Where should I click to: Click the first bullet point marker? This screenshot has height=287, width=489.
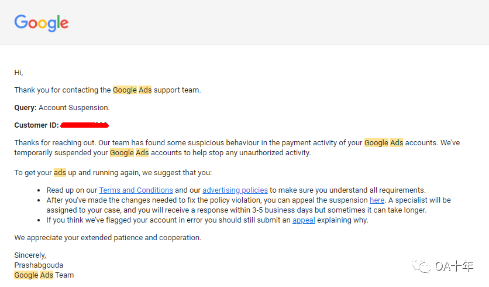39,190
